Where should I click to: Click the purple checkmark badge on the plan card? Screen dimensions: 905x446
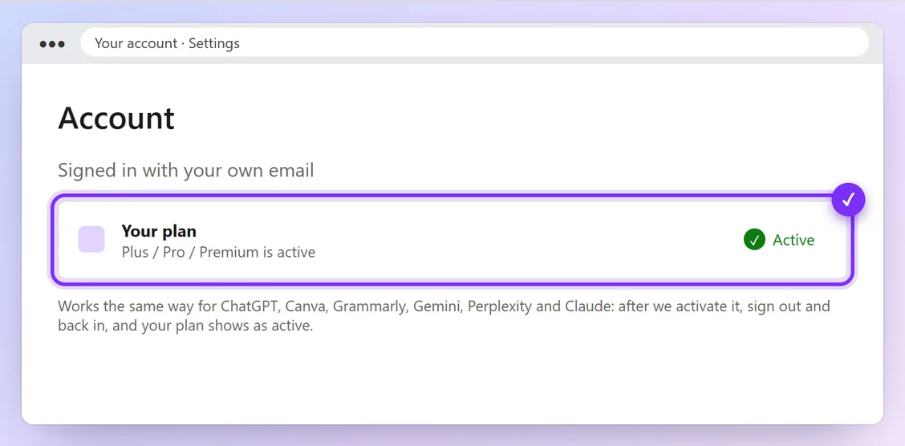click(x=848, y=200)
